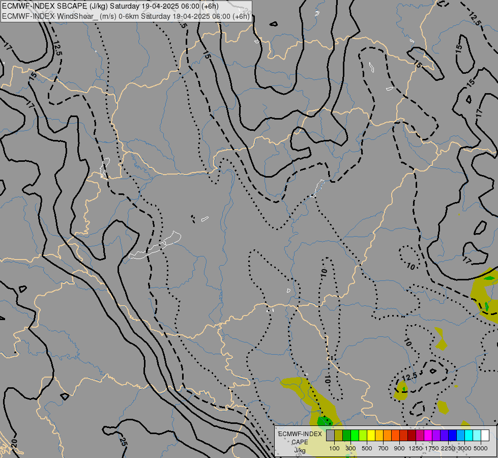Click the '500' legend tick label
The image size is (498, 458).
click(x=367, y=448)
